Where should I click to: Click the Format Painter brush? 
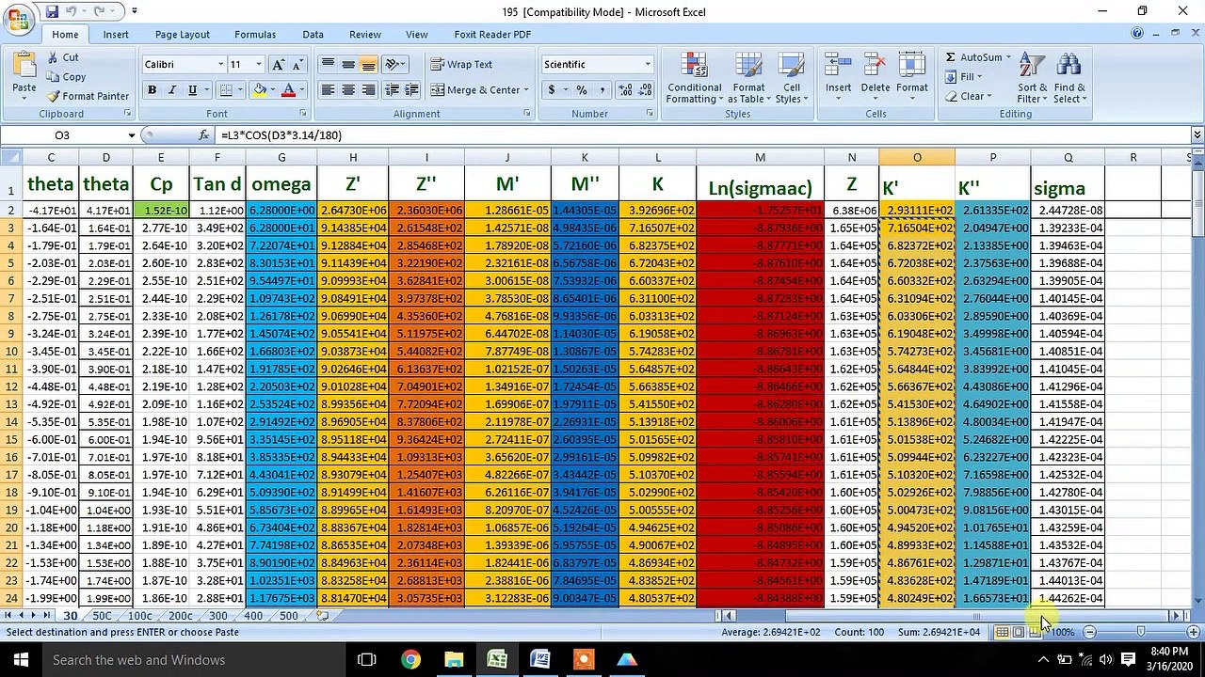[x=54, y=96]
